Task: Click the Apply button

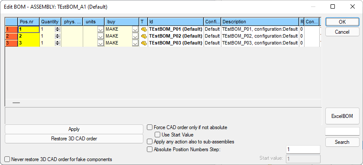Action: tap(74, 129)
